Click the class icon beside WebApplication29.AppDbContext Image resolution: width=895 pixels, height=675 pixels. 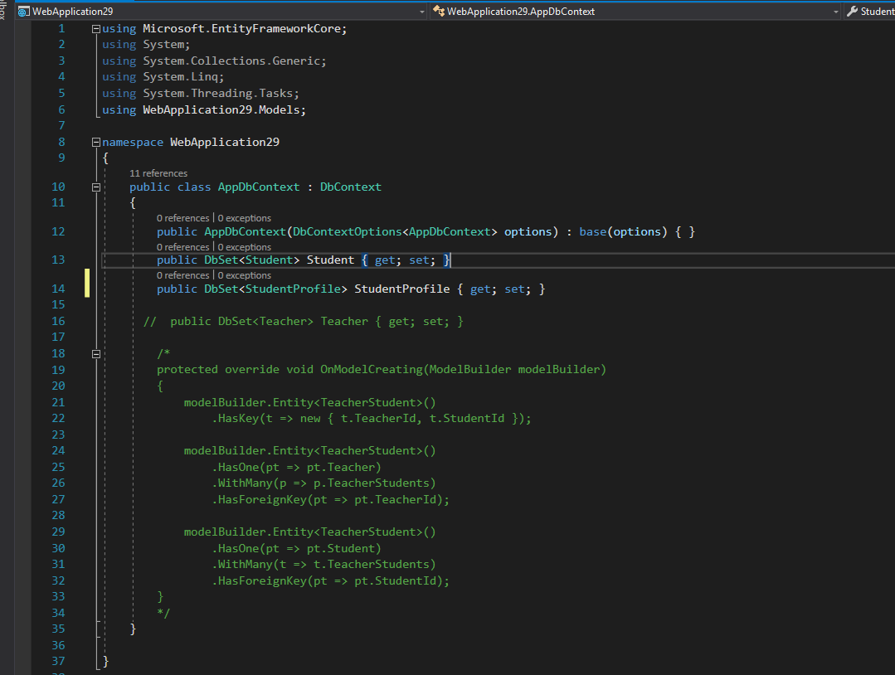pyautogui.click(x=439, y=12)
